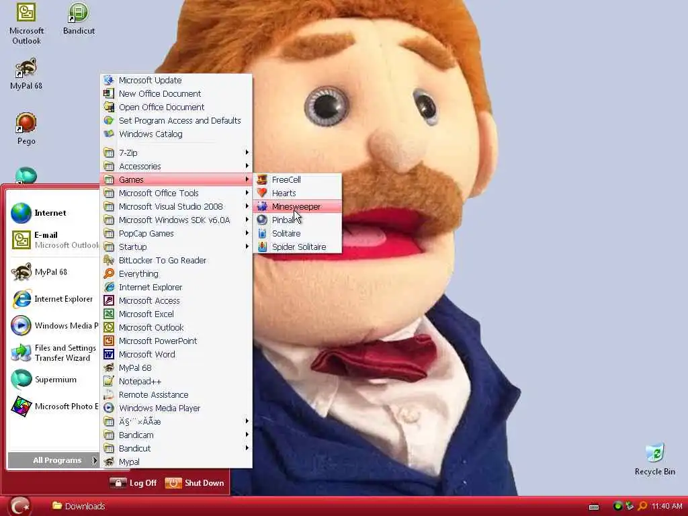
Task: Launch Internet Explorer from recent programs list
Action: 54,299
